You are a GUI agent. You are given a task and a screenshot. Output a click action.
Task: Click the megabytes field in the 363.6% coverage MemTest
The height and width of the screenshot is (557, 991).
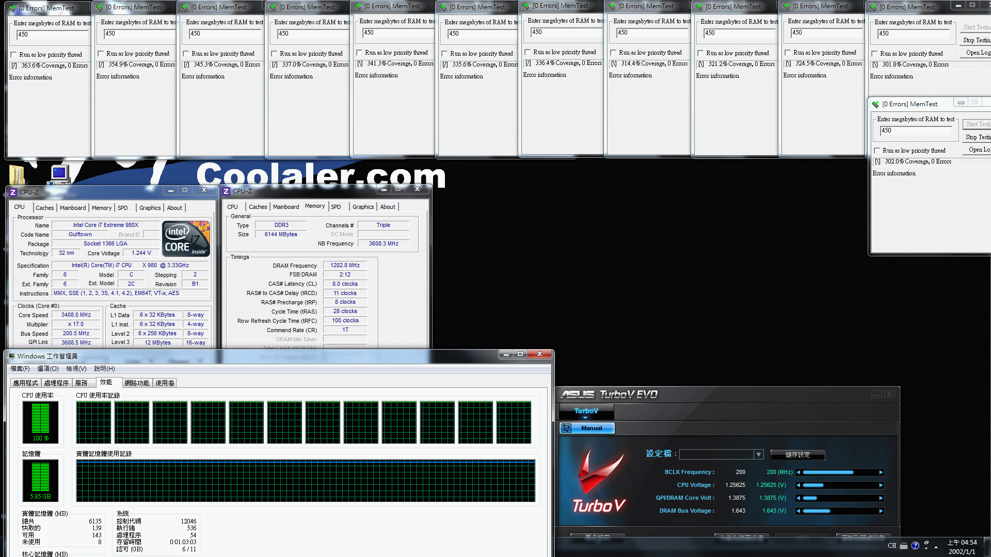[52, 35]
